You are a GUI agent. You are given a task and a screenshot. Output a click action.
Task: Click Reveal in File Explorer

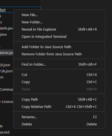click(x=59, y=29)
